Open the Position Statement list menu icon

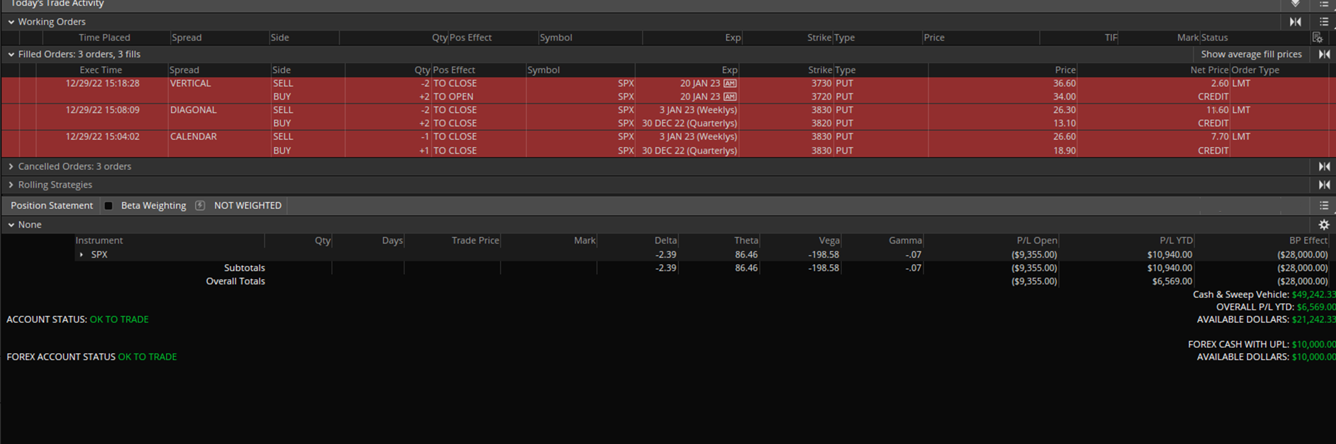click(1324, 205)
